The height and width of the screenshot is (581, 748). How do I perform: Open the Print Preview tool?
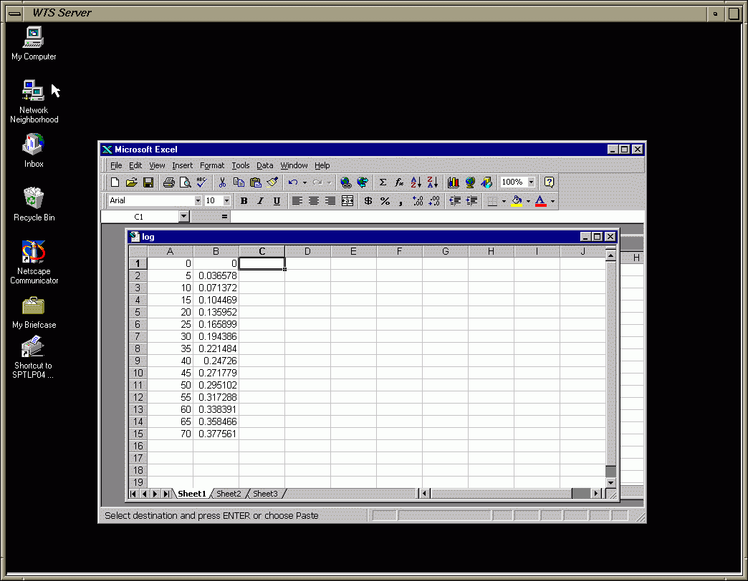(x=185, y=182)
